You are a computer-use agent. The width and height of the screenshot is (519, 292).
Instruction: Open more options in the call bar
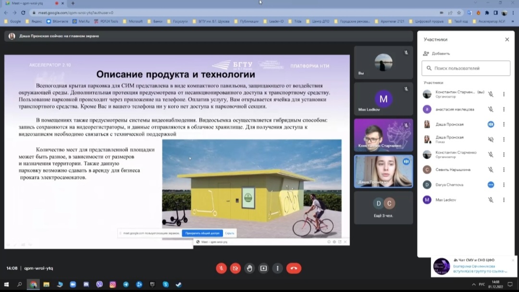click(x=277, y=268)
